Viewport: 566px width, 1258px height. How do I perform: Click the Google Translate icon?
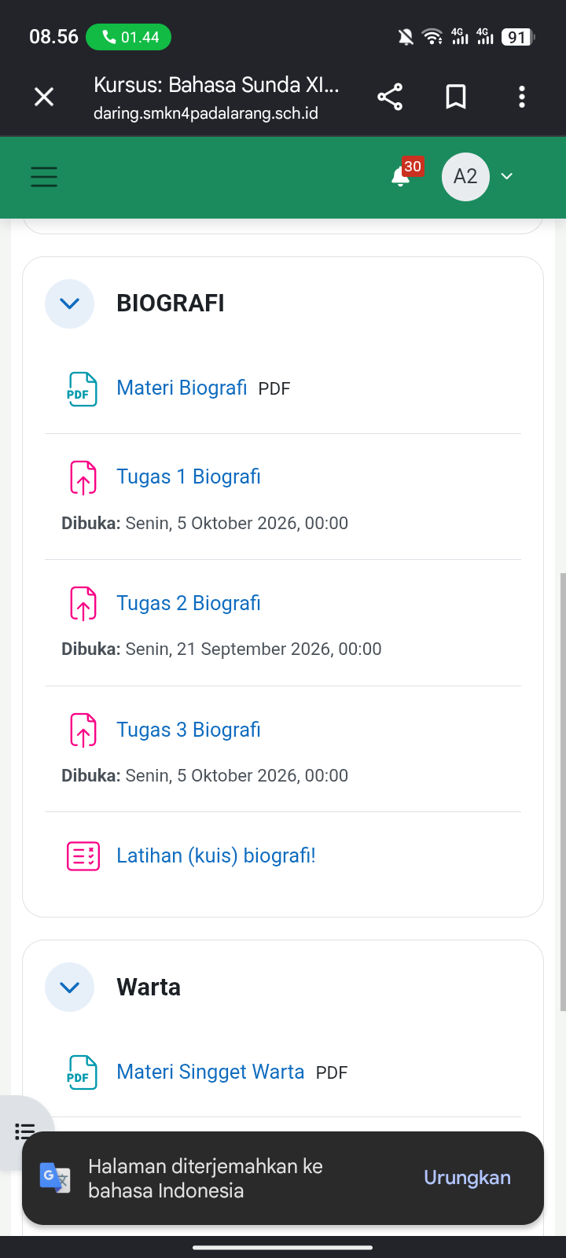click(x=55, y=1177)
